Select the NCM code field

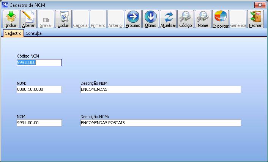(39, 123)
